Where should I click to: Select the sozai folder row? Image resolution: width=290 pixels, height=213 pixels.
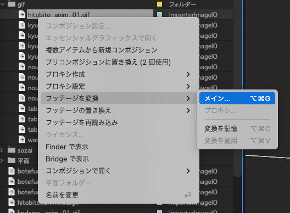19,150
